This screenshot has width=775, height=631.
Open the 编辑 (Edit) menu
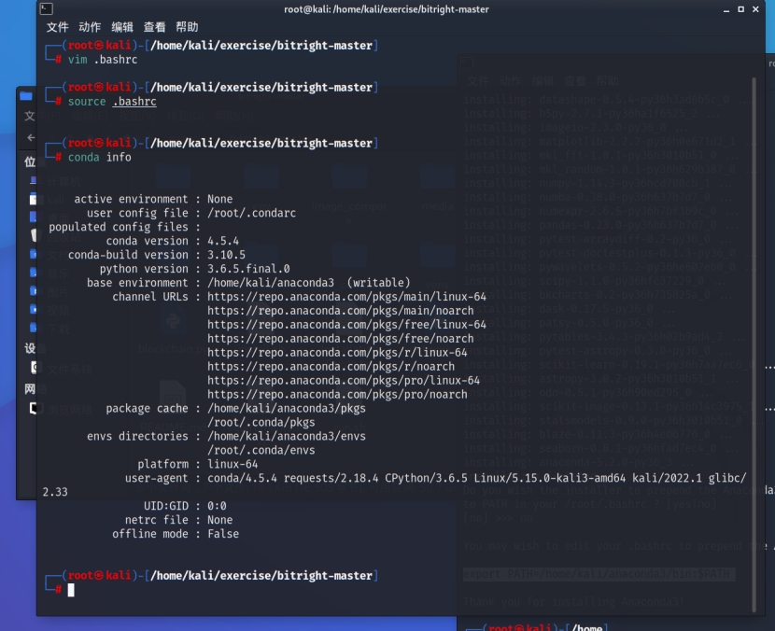[121, 27]
